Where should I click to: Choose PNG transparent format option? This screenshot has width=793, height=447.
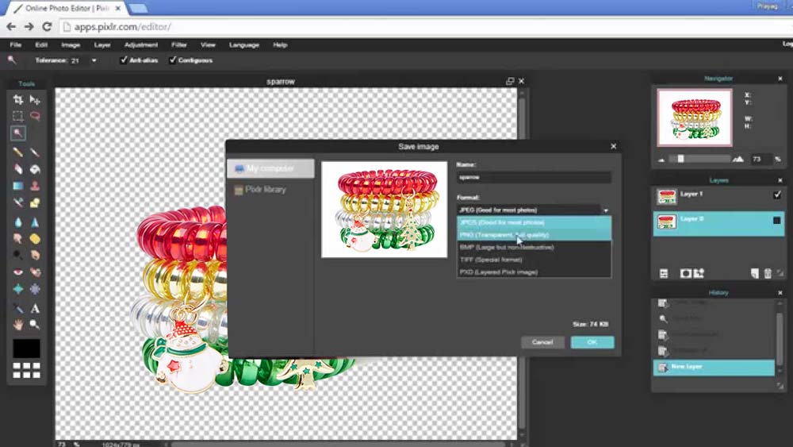click(x=534, y=235)
